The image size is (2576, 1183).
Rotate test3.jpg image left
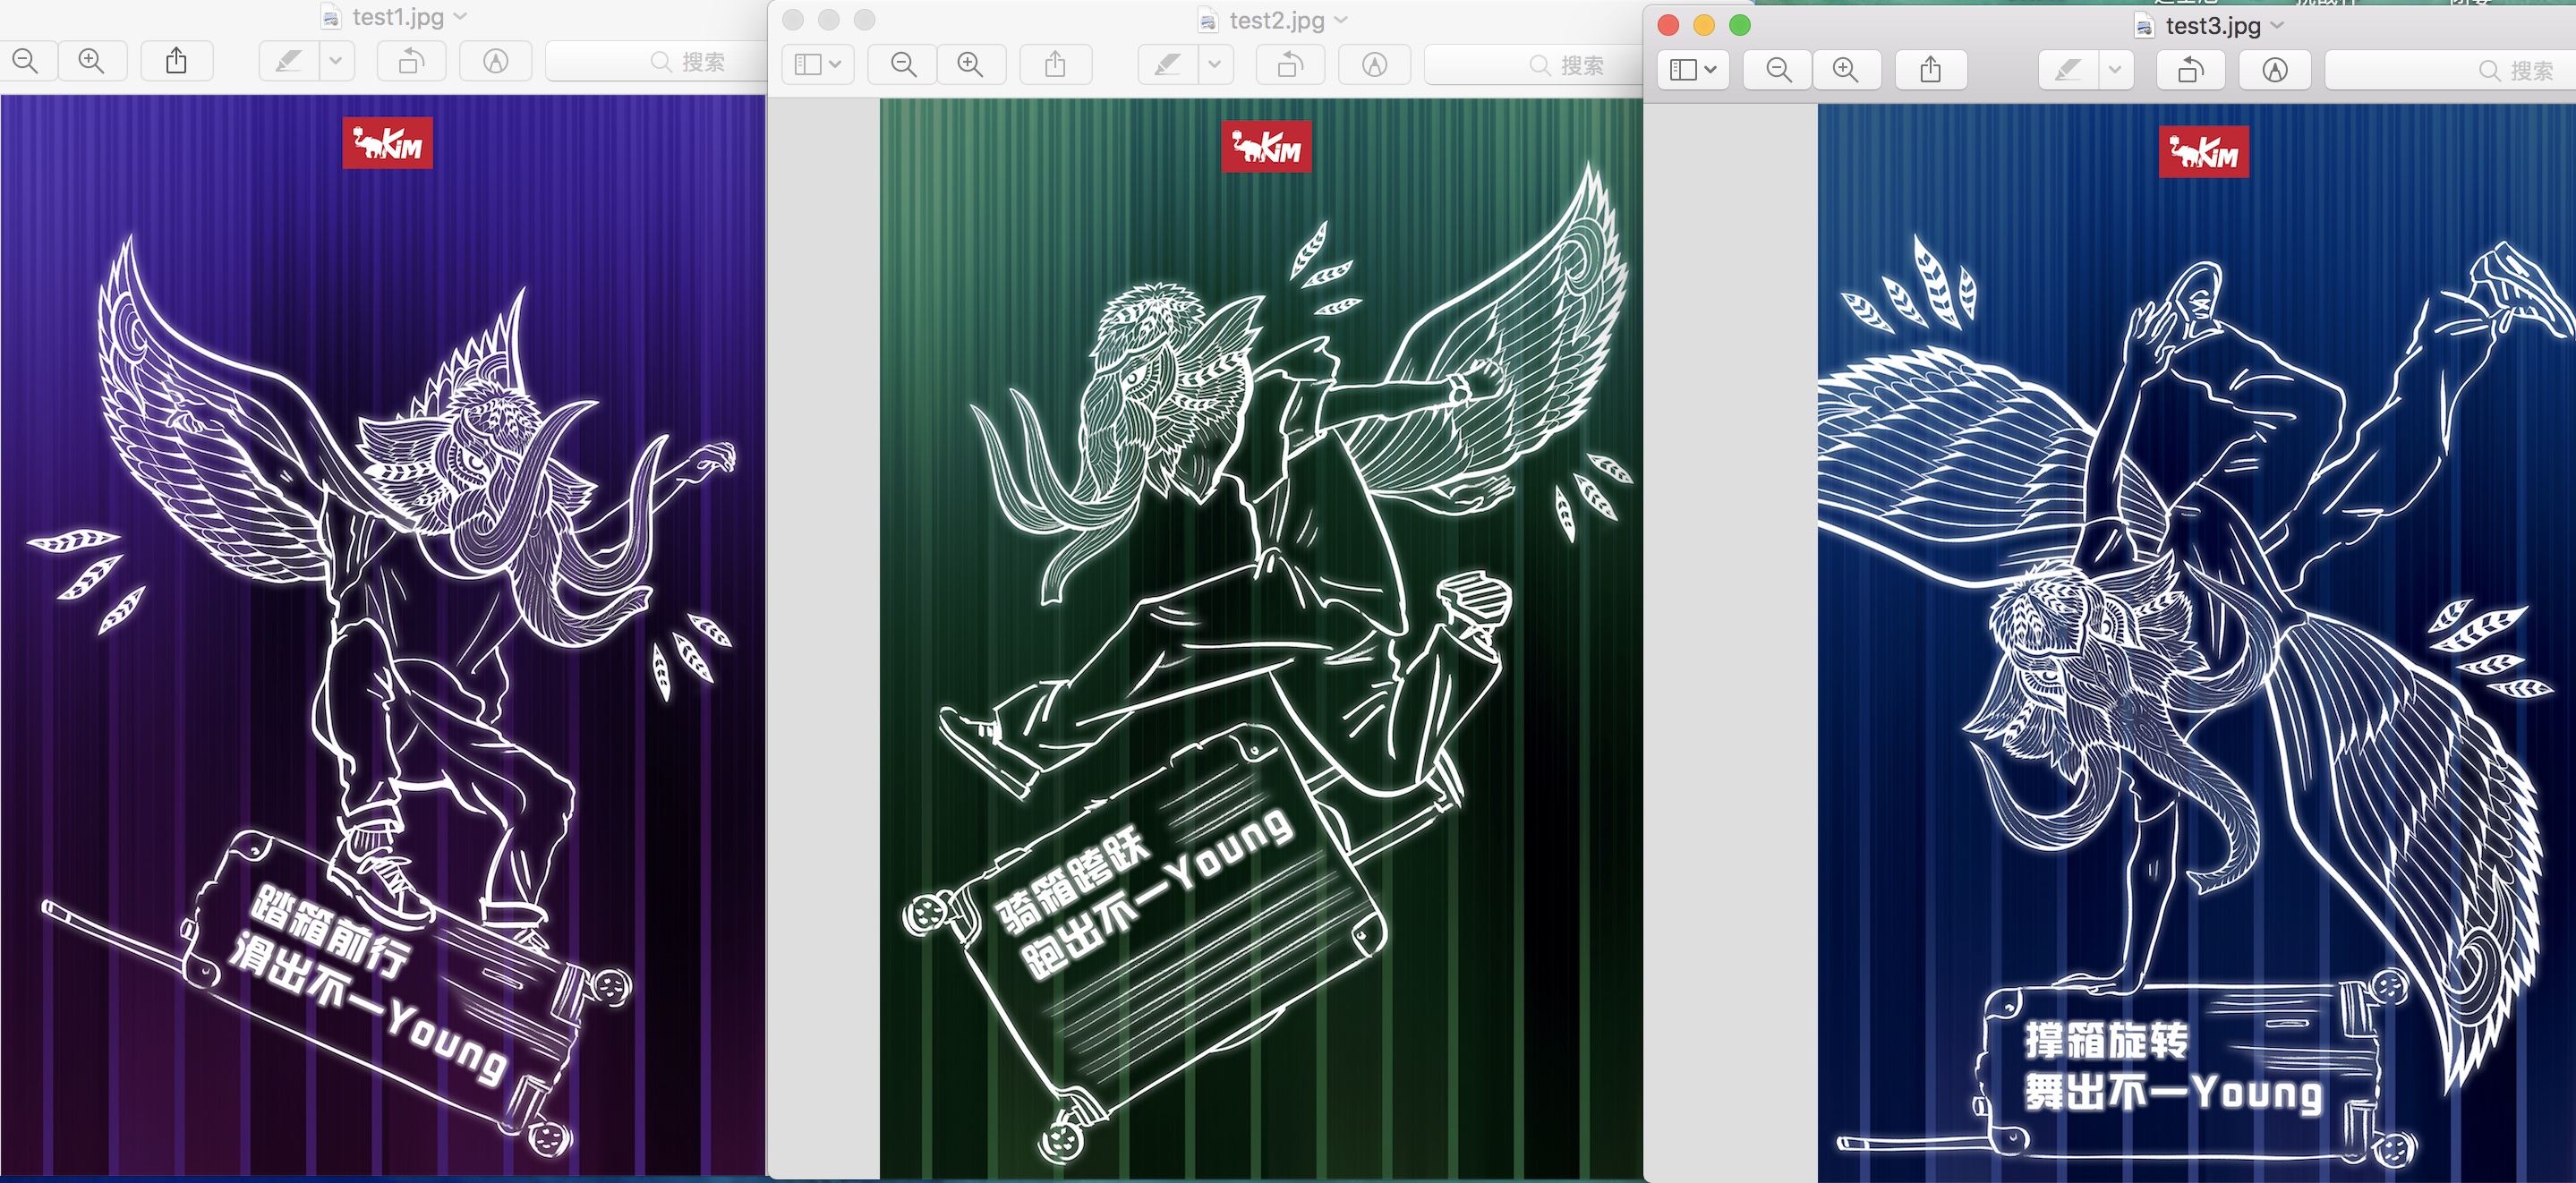(x=2190, y=70)
